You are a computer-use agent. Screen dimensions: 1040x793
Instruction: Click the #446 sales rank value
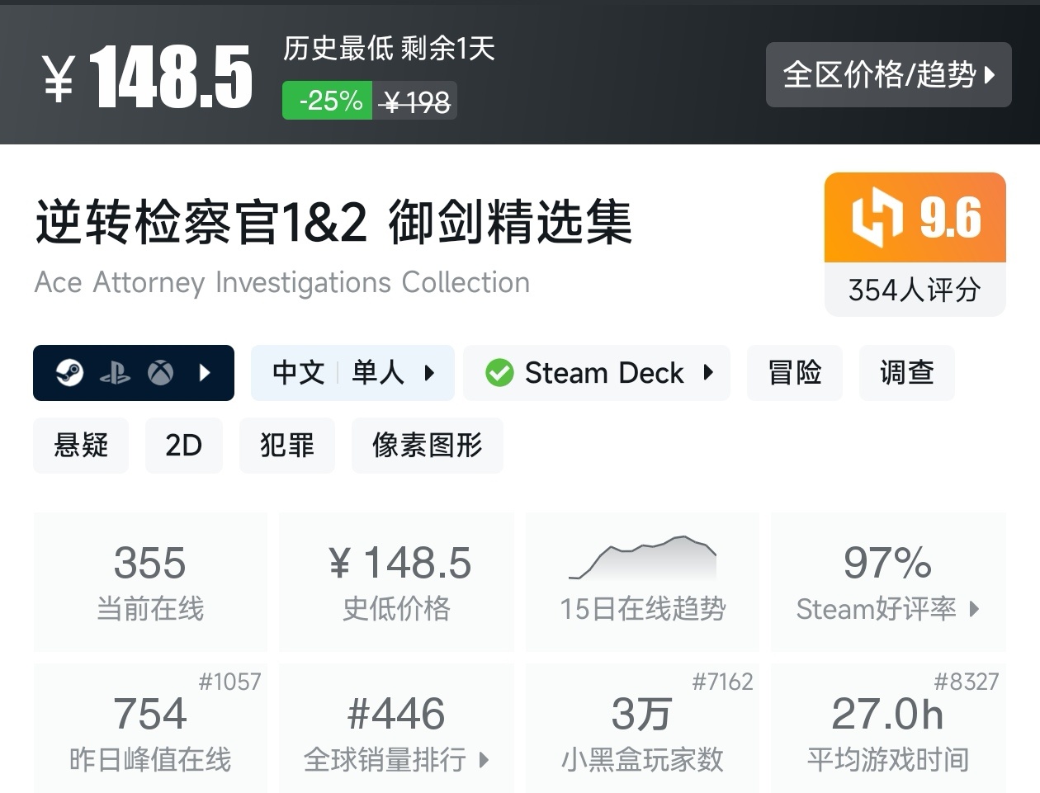tap(396, 714)
